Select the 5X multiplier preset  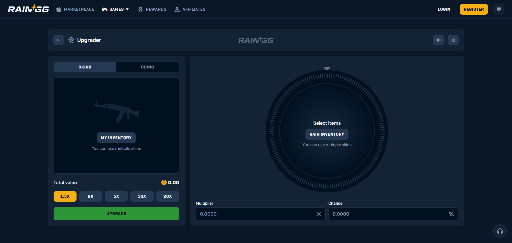point(116,196)
